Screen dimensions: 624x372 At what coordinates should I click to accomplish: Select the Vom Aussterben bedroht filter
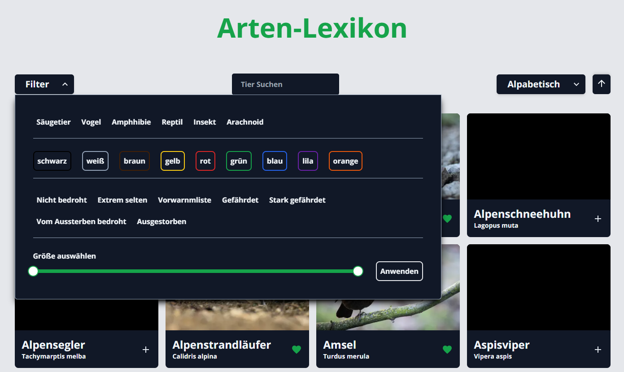point(81,221)
